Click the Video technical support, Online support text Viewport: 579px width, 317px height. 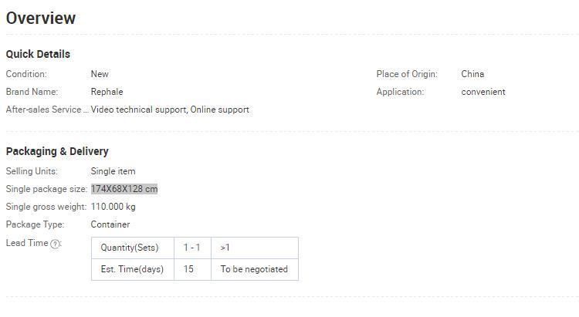click(x=170, y=110)
